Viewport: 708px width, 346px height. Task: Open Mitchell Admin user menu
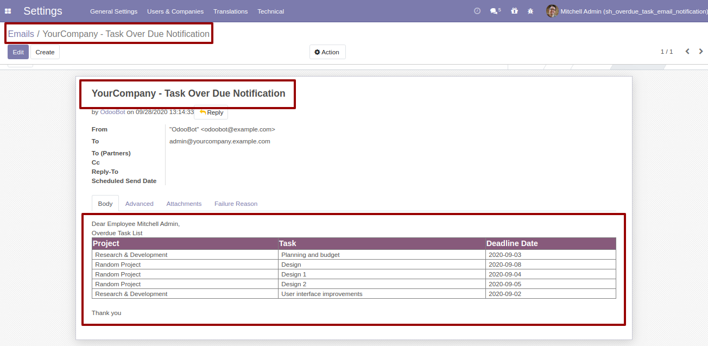click(x=627, y=11)
